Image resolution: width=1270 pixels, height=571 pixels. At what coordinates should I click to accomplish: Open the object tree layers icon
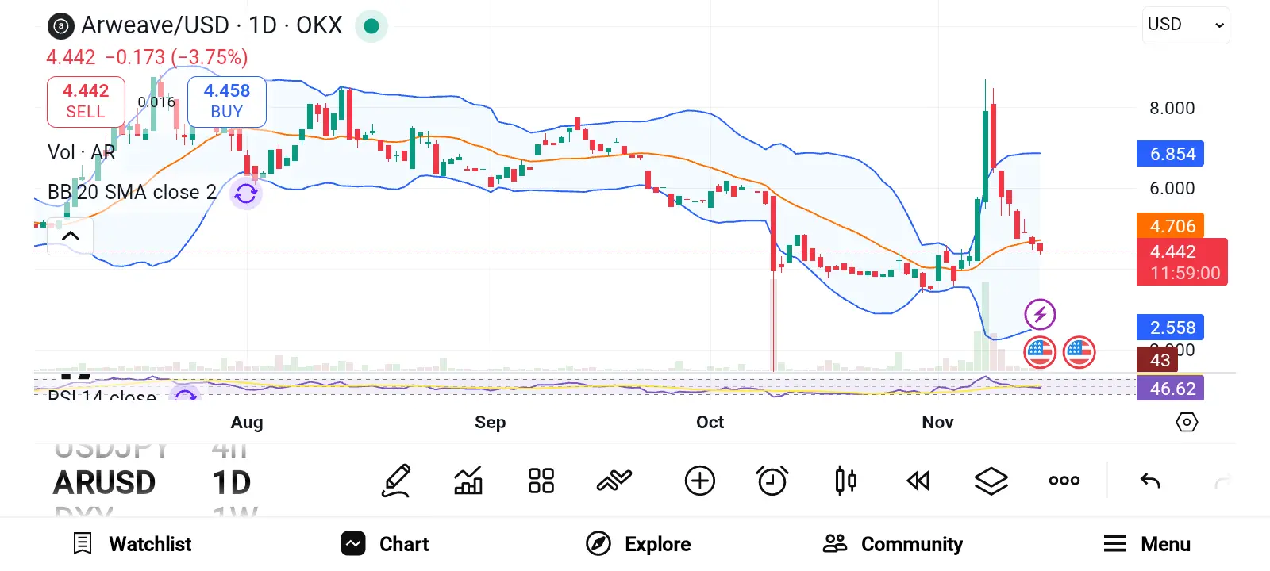[x=991, y=481]
